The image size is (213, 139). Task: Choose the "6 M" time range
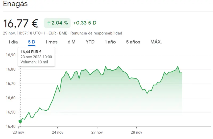click(x=72, y=42)
